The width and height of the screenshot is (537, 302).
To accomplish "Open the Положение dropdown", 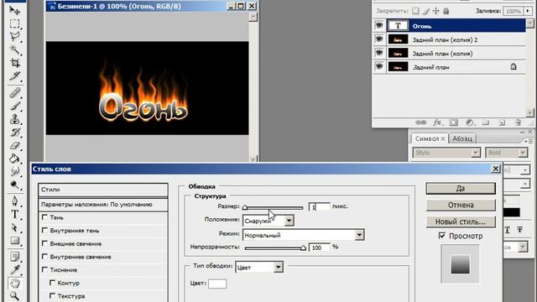I will (x=289, y=221).
